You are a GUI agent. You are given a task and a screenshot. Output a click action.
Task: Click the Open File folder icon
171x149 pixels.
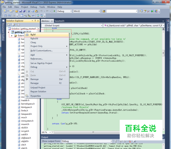pyautogui.click(x=17, y=11)
